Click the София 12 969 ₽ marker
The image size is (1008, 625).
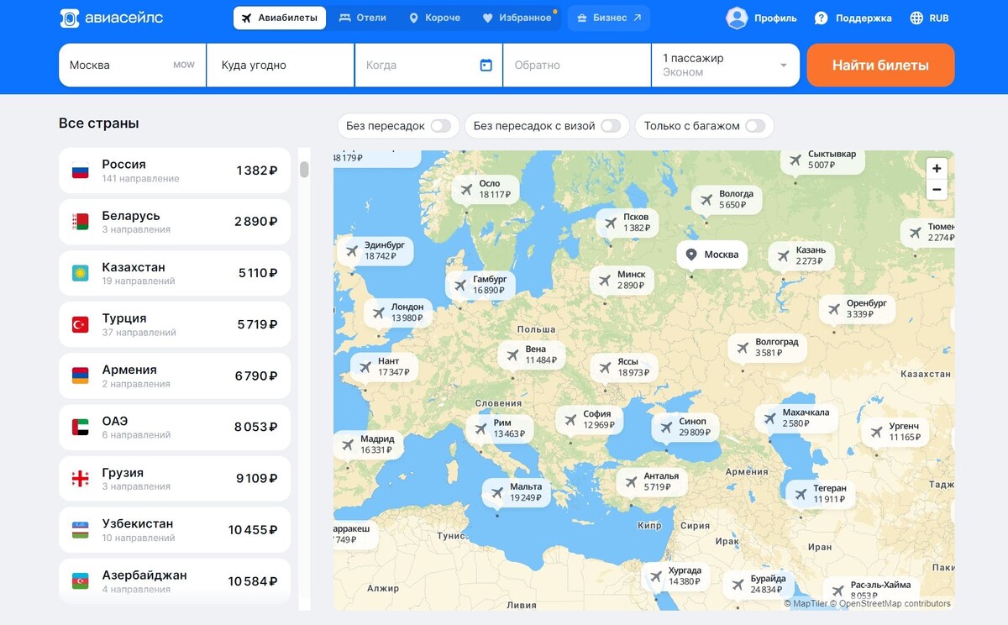[589, 419]
